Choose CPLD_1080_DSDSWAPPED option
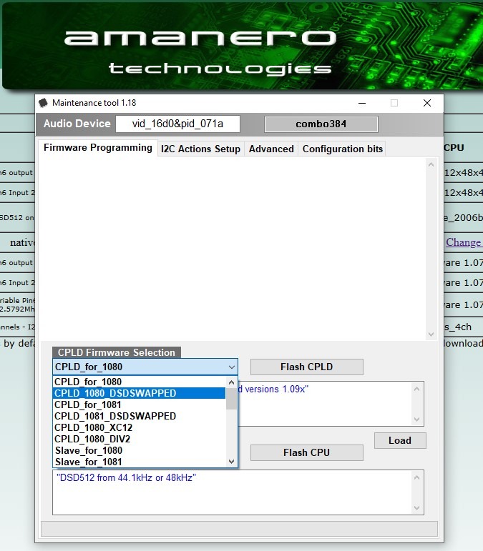This screenshot has height=551, width=483. 139,393
